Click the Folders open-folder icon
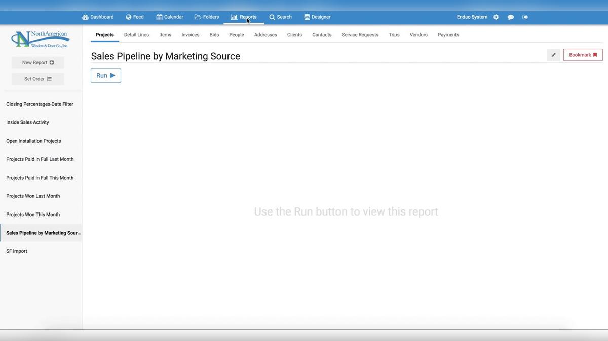 [198, 17]
